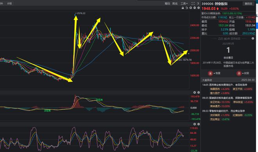Click the undo arrow icon in chart toolbar

[x=186, y=8]
